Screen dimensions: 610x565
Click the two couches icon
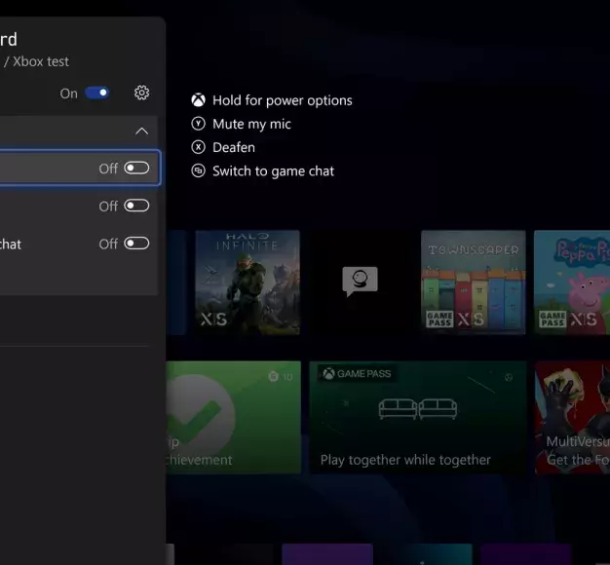click(418, 409)
